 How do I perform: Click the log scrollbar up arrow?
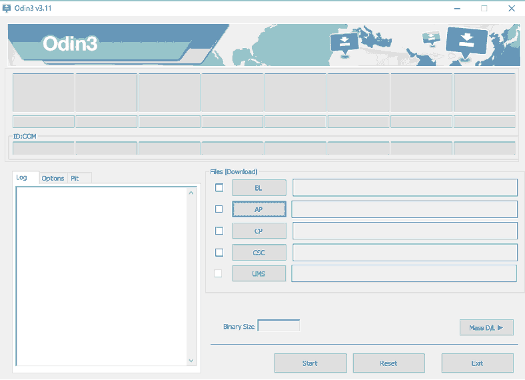click(191, 193)
